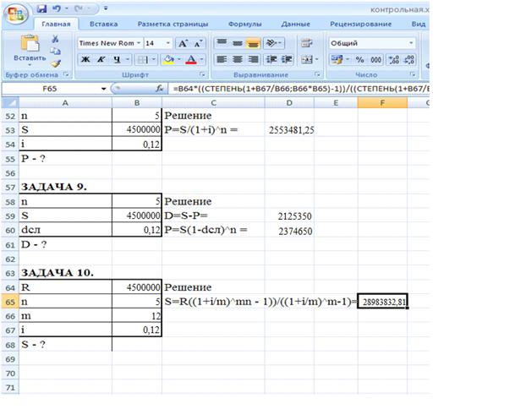Select cell F65 with value 28983832,81
Image resolution: width=526 pixels, height=420 pixels.
point(383,302)
